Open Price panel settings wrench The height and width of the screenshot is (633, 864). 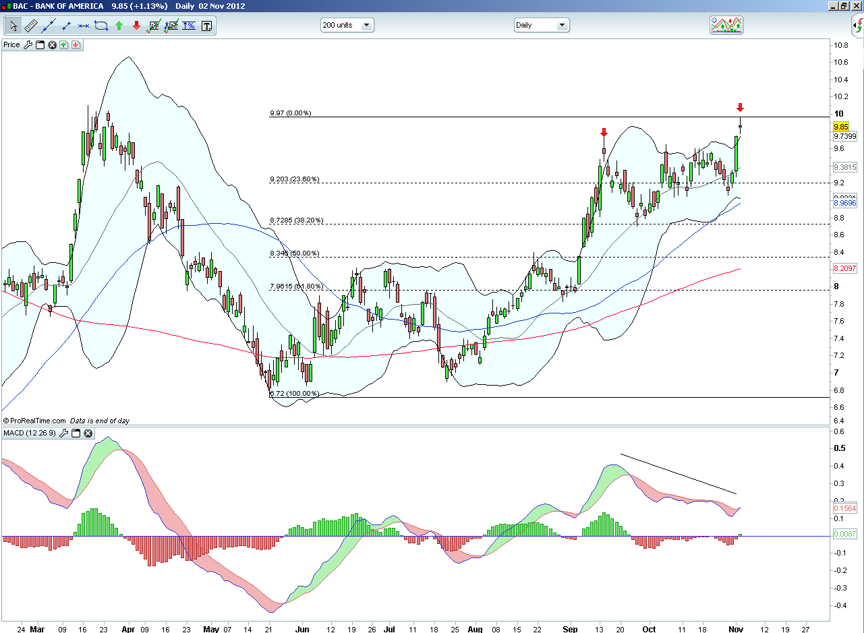pyautogui.click(x=28, y=45)
